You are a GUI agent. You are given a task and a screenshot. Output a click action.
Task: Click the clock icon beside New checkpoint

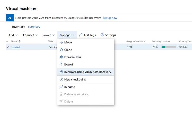pyautogui.click(x=61, y=79)
